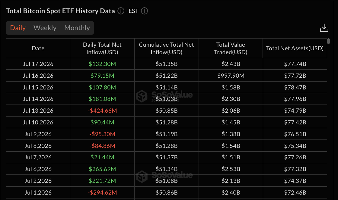This screenshot has height=200, width=338.
Task: Click Cumulative Total Net Inflow(USD) header
Action: click(166, 48)
